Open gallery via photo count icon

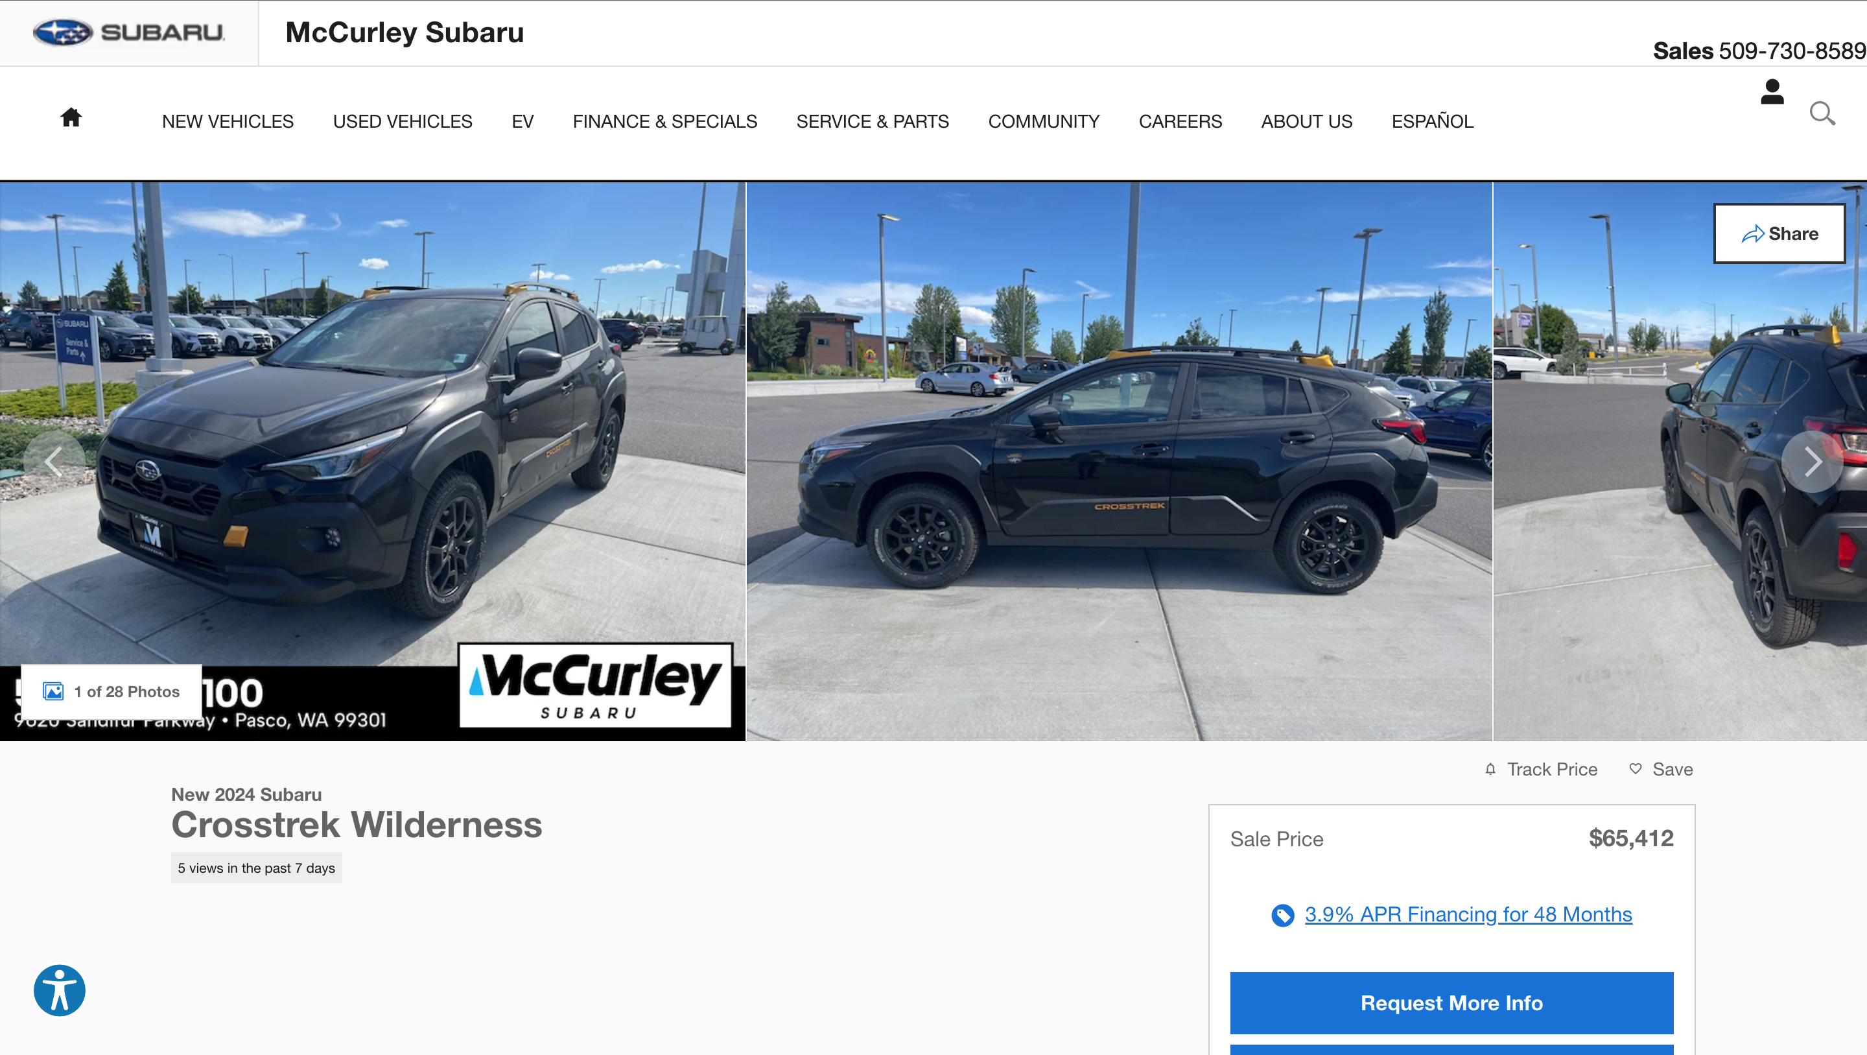click(x=54, y=691)
